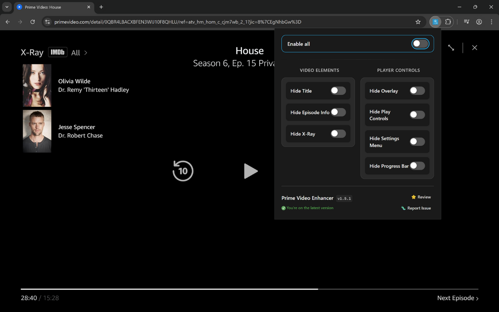Open the Chrome three-dot menu
499x312 pixels.
click(x=492, y=22)
